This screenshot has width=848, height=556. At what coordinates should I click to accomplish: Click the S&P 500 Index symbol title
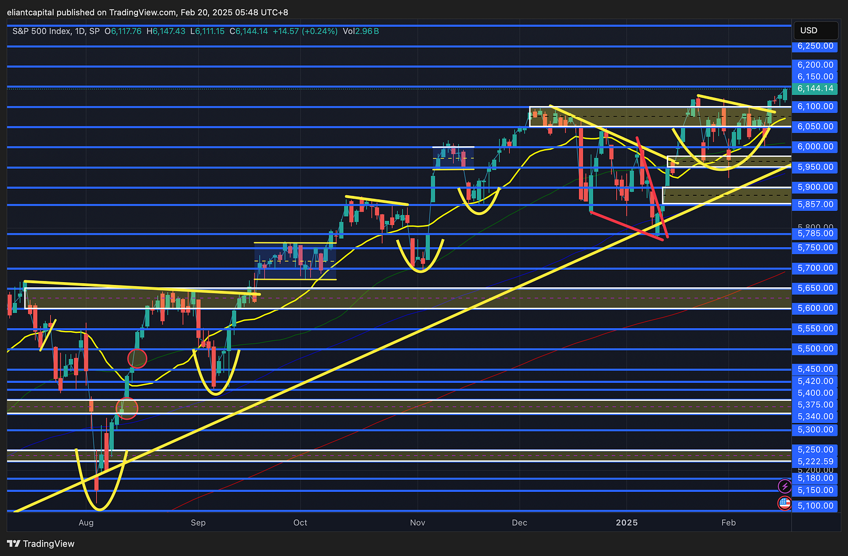[56, 31]
